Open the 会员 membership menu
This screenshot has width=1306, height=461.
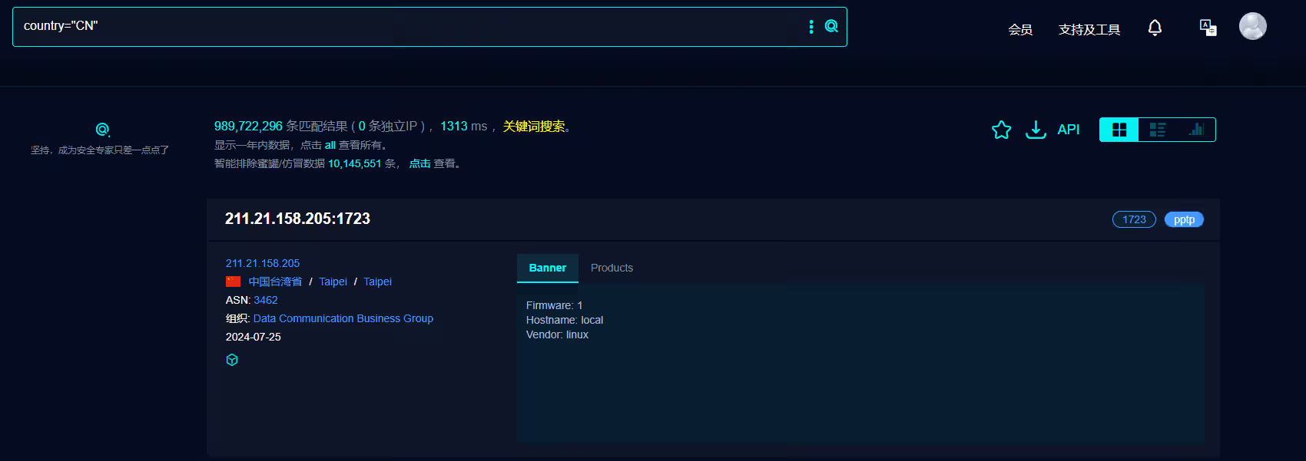click(x=1020, y=30)
